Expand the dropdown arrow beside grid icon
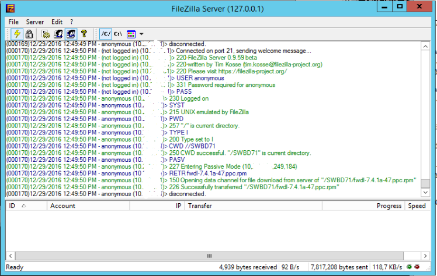 pyautogui.click(x=141, y=34)
